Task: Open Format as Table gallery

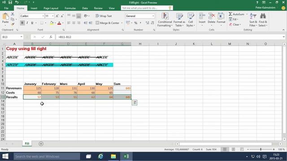Action: click(179, 20)
